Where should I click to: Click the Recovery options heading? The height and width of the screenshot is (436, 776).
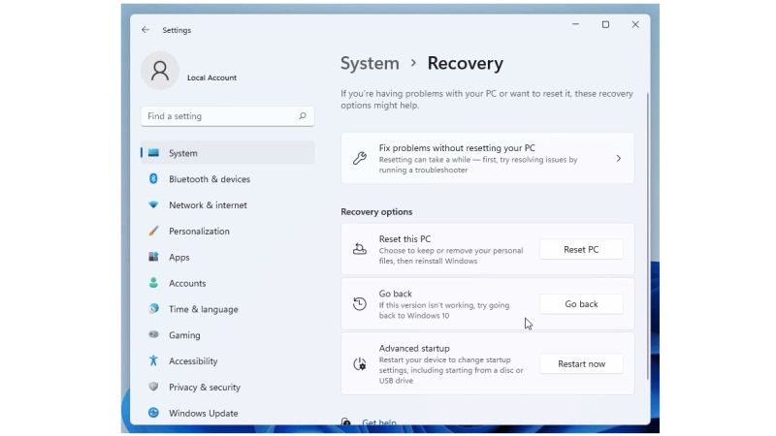[376, 211]
